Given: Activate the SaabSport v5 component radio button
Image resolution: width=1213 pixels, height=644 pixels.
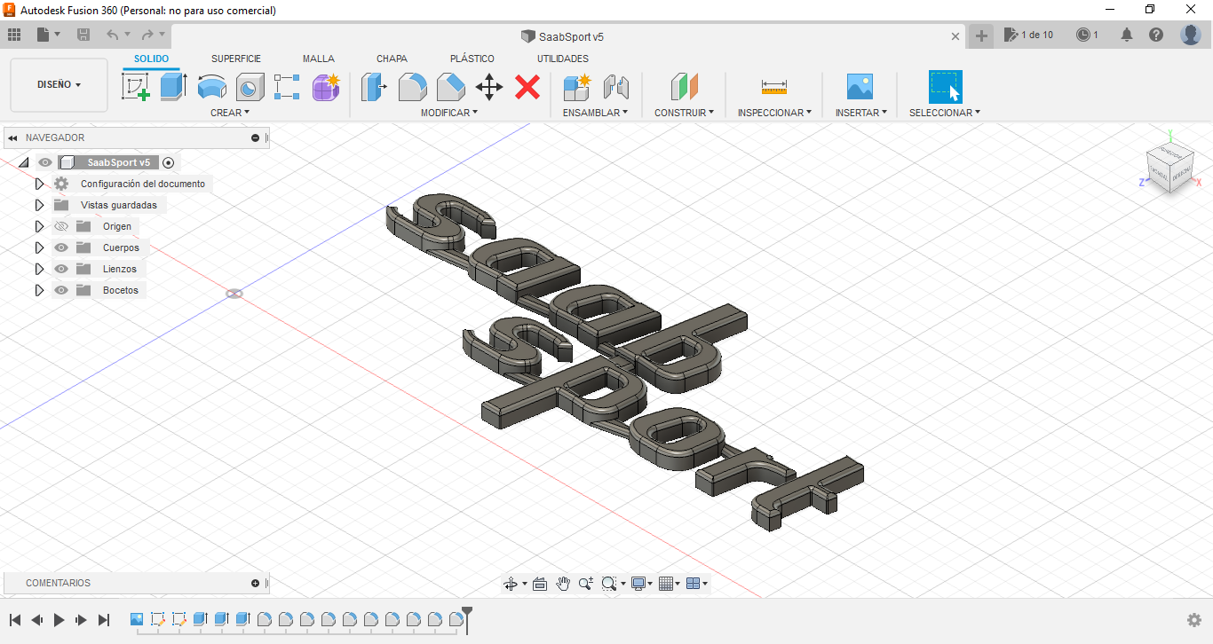Looking at the screenshot, I should click(x=169, y=162).
